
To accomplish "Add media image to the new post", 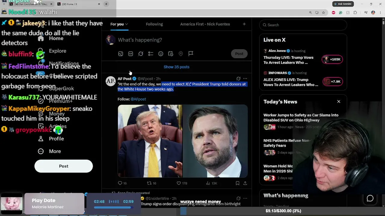I will point(121,54).
